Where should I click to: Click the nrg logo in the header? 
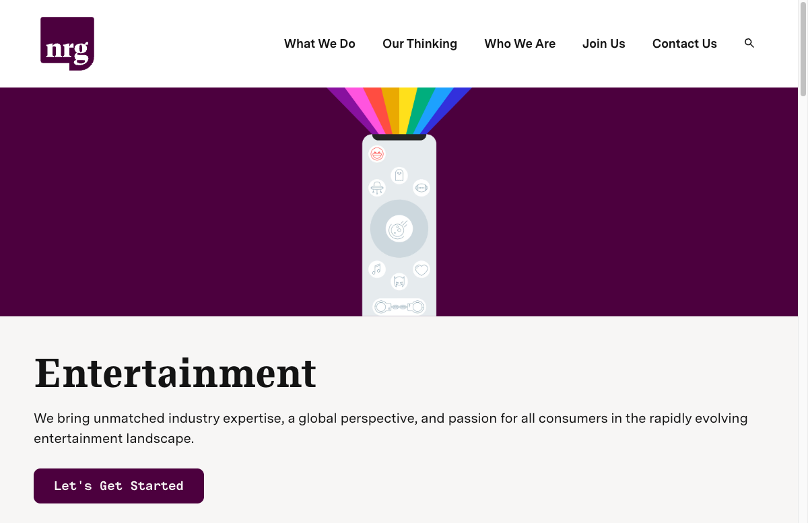coord(67,43)
